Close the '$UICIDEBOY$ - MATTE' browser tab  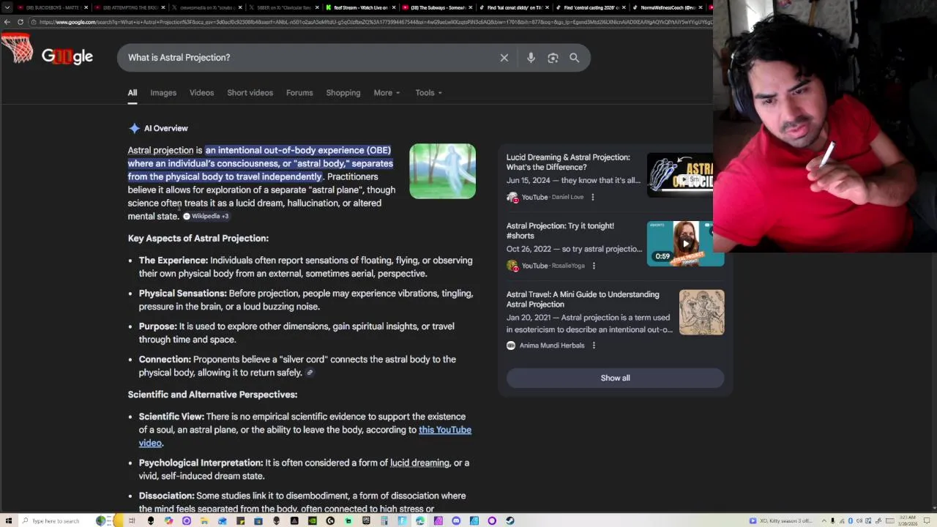(x=86, y=7)
